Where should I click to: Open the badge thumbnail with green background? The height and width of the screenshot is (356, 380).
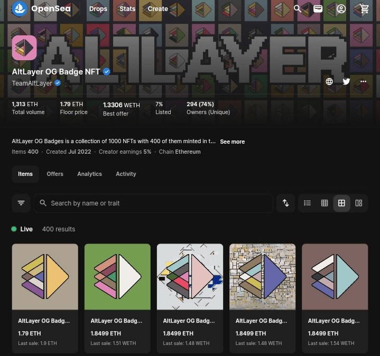tap(117, 277)
